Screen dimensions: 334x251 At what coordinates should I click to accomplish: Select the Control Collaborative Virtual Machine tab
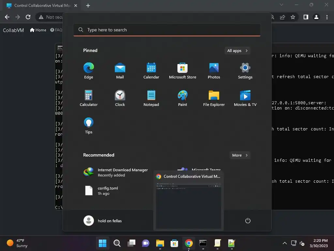coord(42,6)
